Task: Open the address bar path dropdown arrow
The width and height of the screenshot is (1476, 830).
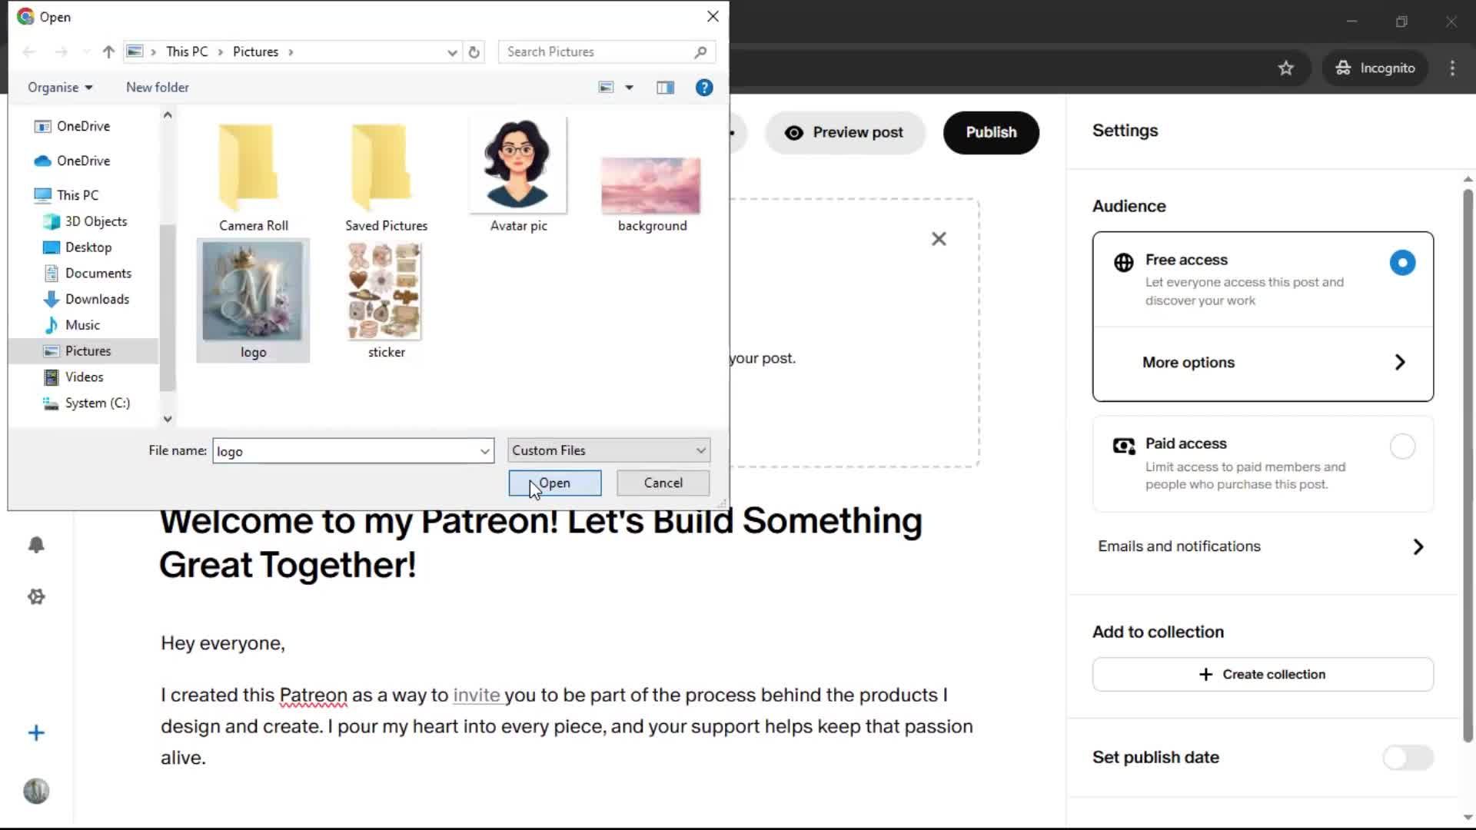Action: [x=452, y=51]
